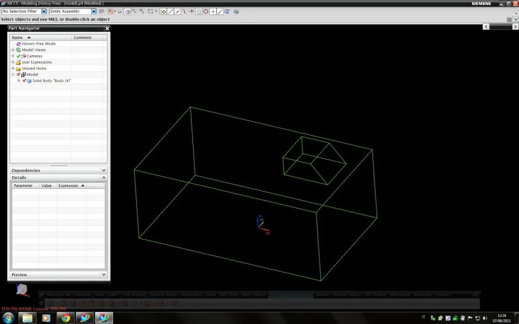This screenshot has height=324, width=519.
Task: Toggle the Point on Curve snap icon
Action: [x=220, y=11]
